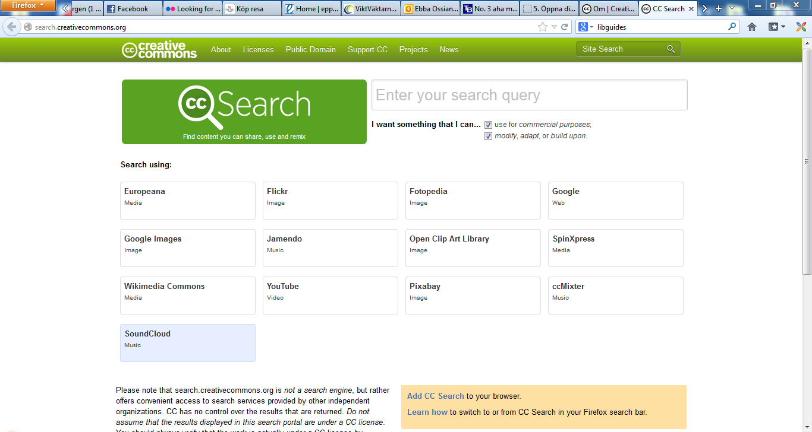Viewport: 812px width, 432px height.
Task: Select Wikimedia Commons as search source
Action: tap(188, 296)
